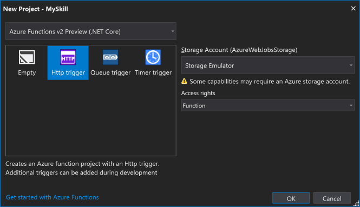The height and width of the screenshot is (207, 360).
Task: Confirm the dialog with OK
Action: coord(291,198)
